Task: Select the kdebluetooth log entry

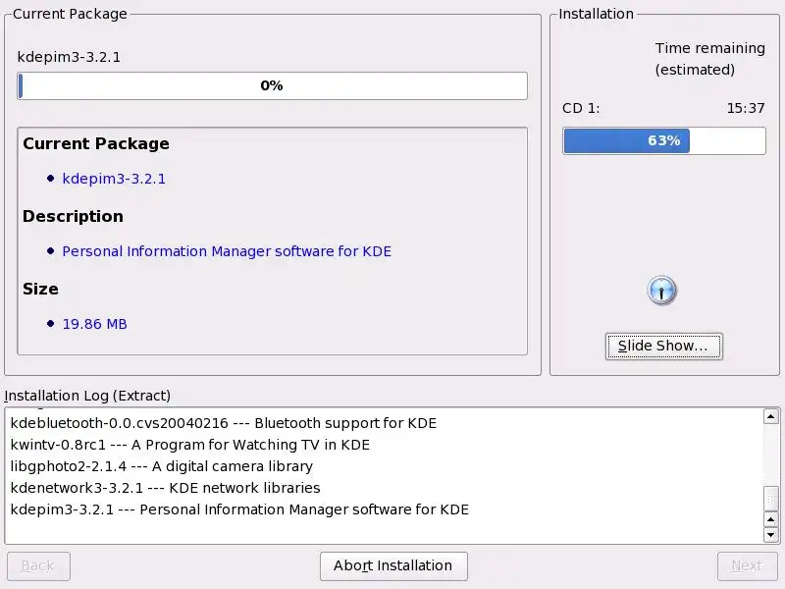Action: pos(223,423)
